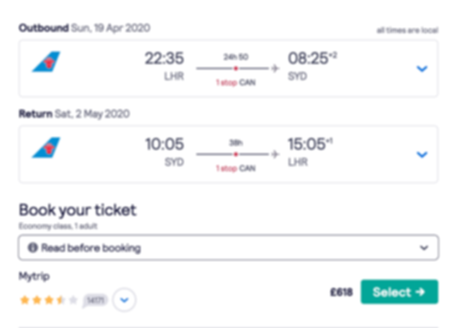This screenshot has height=328, width=457.
Task: Click the 22:35 LHR departure time
Action: tap(165, 58)
